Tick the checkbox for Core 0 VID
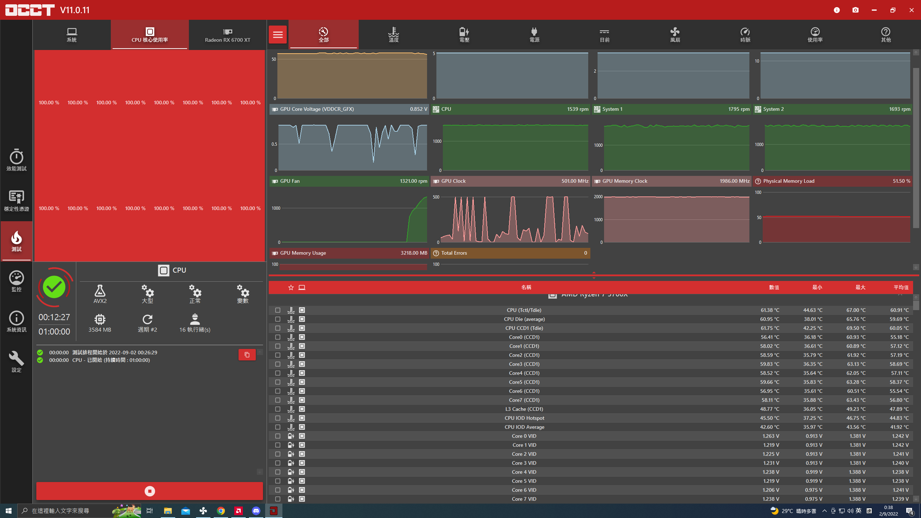The width and height of the screenshot is (921, 518). 278,436
